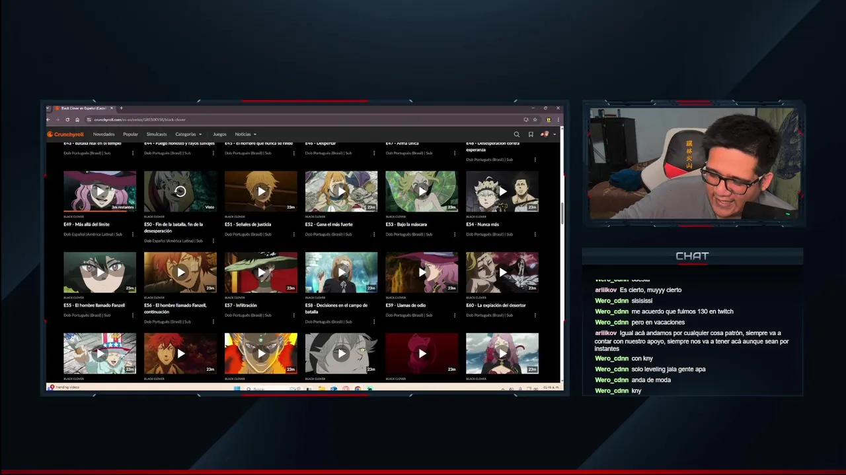846x475 pixels.
Task: Open E50 title Fin de la batalla
Action: [x=174, y=228]
